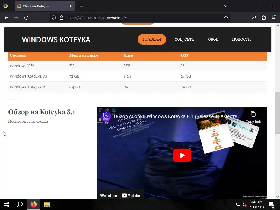This screenshot has height=210, width=280.
Task: Open the notification center icon
Action: 271,205
